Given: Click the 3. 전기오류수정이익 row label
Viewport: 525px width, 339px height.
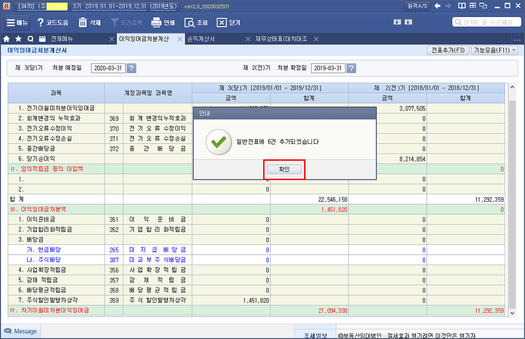Looking at the screenshot, I should pos(45,129).
